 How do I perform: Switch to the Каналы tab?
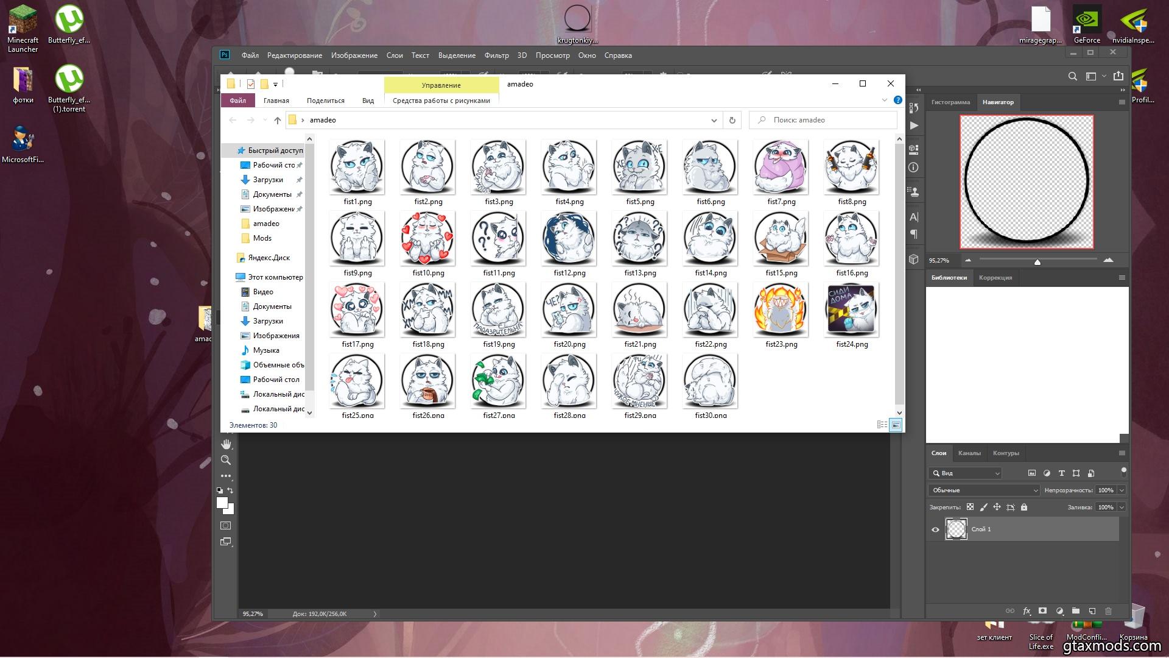(969, 453)
